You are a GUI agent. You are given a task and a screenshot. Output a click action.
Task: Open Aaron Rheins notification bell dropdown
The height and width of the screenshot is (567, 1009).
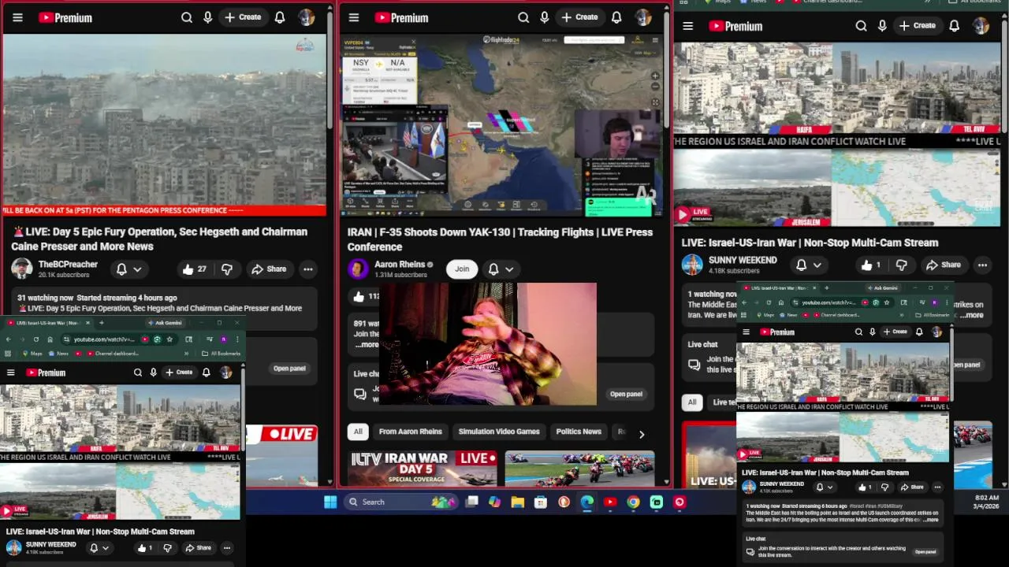501,269
